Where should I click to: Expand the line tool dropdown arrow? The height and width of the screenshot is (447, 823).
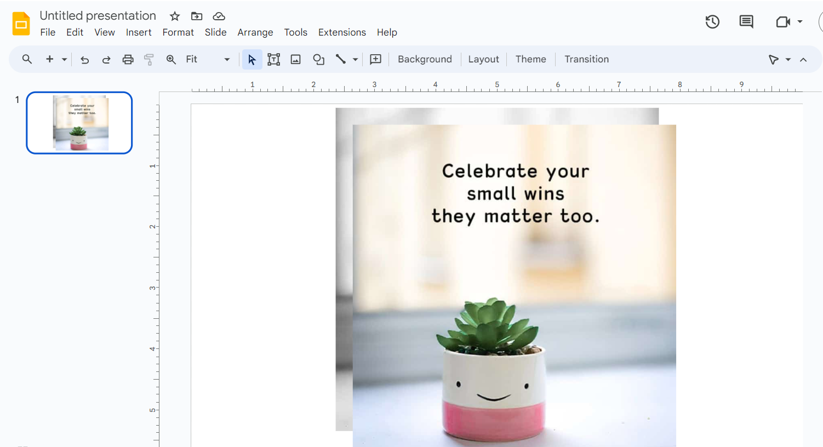point(355,59)
